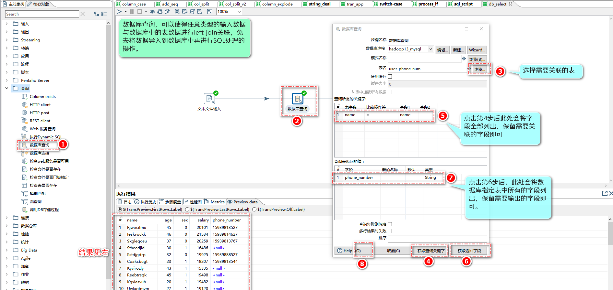
Task: Enable 查询失败则忽略 checkbox
Action: pyautogui.click(x=390, y=224)
